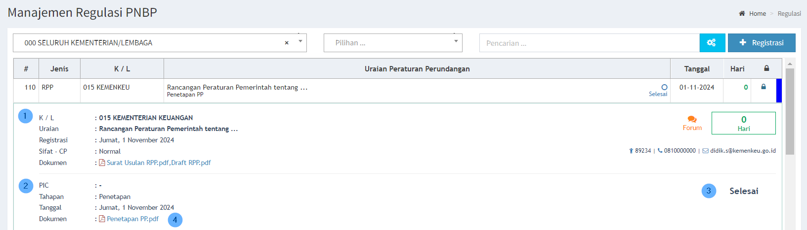Viewport: 807px width, 230px height.
Task: Sort by the Tanggal column header
Action: pyautogui.click(x=696, y=69)
